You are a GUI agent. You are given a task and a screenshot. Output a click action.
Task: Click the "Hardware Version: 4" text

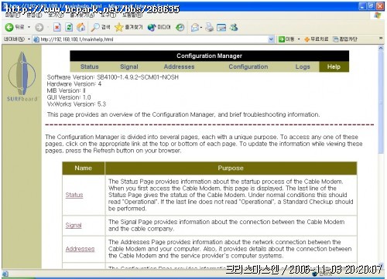click(x=74, y=84)
